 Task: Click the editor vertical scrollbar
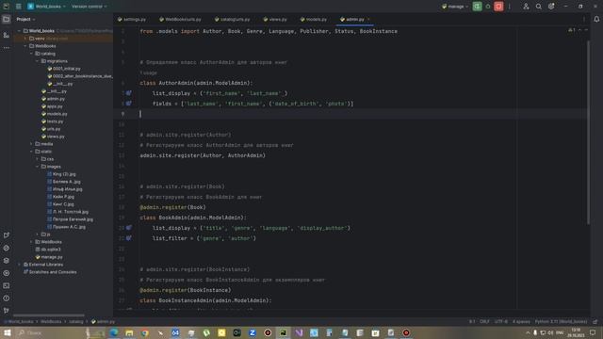[x=588, y=132]
